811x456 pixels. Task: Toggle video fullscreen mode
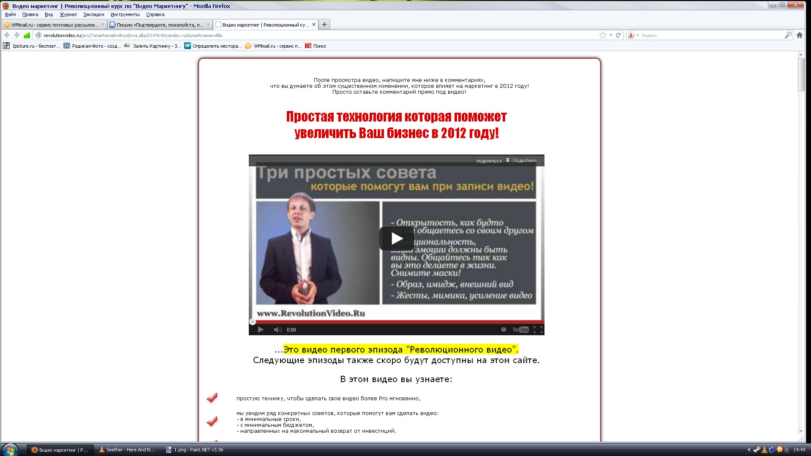[x=538, y=330]
